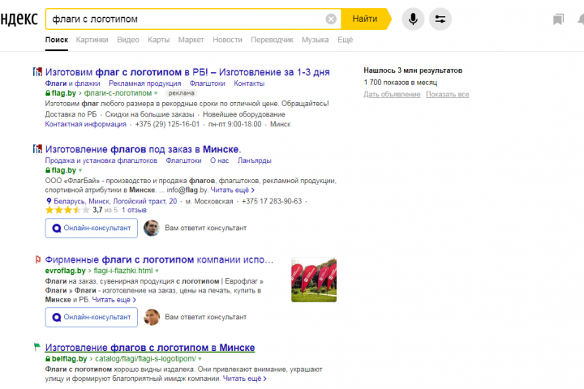
Task: Open the Беларусь, Минск, Логойский тракт address link
Action: (x=115, y=201)
